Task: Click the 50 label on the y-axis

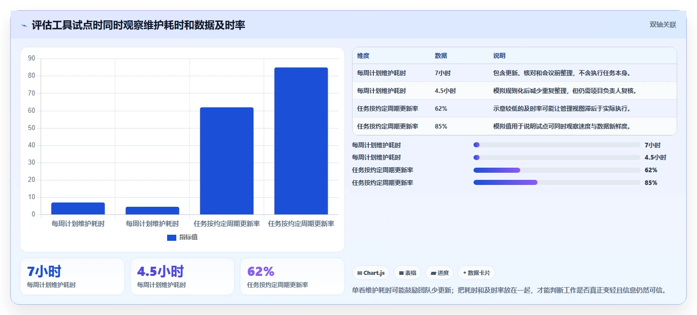Action: click(31, 128)
